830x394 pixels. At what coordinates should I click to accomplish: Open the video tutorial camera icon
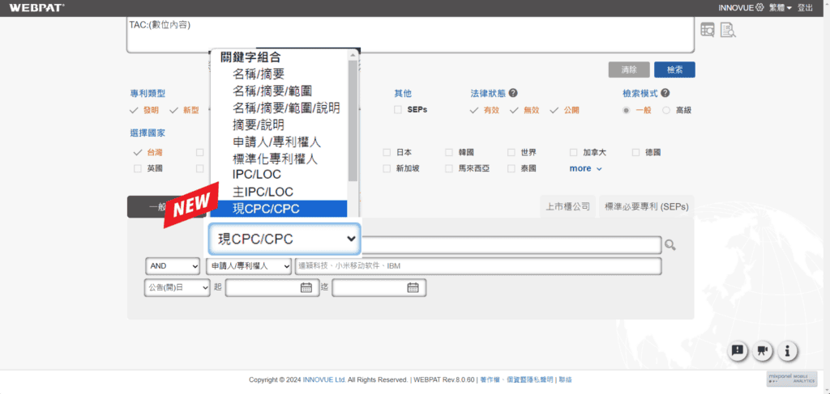click(762, 350)
